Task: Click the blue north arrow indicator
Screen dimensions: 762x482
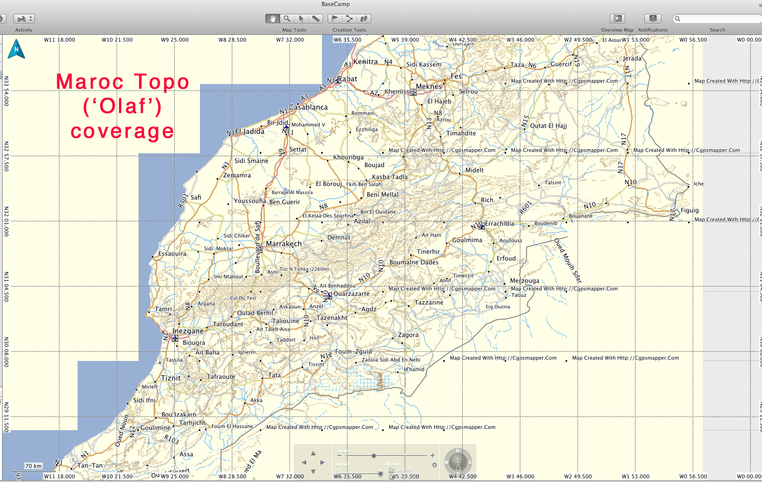Action: [x=17, y=49]
